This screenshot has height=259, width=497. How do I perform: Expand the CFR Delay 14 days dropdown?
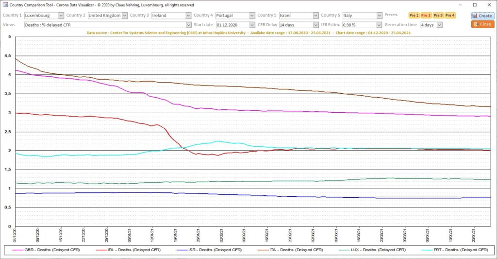[x=315, y=25]
